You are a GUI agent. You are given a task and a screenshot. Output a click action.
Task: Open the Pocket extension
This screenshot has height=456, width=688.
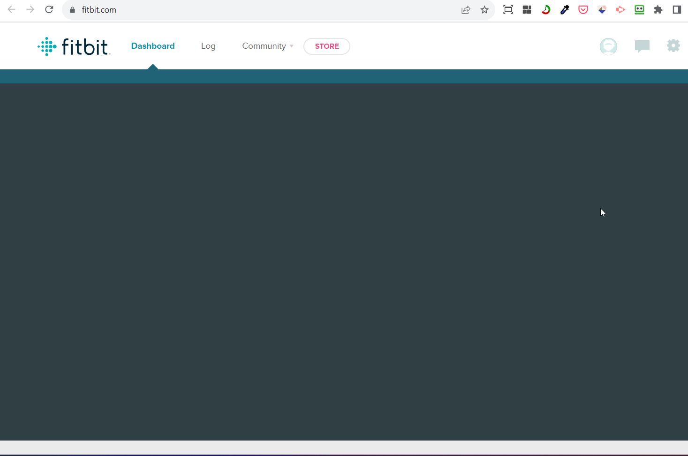583,10
